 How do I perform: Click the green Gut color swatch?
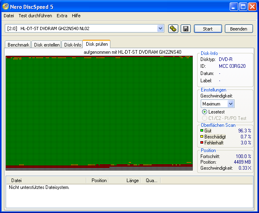point(202,130)
